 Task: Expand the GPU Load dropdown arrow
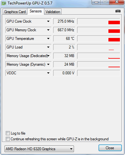tap(48, 47)
